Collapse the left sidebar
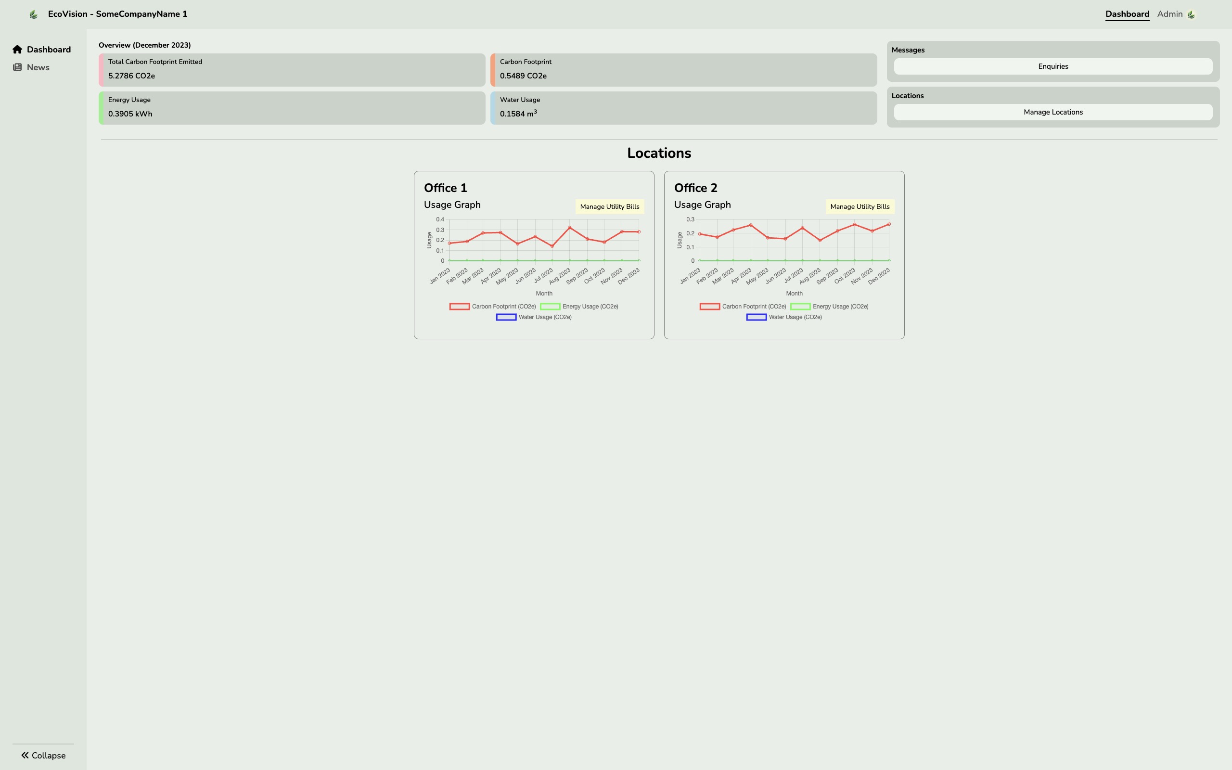The height and width of the screenshot is (770, 1232). (43, 755)
